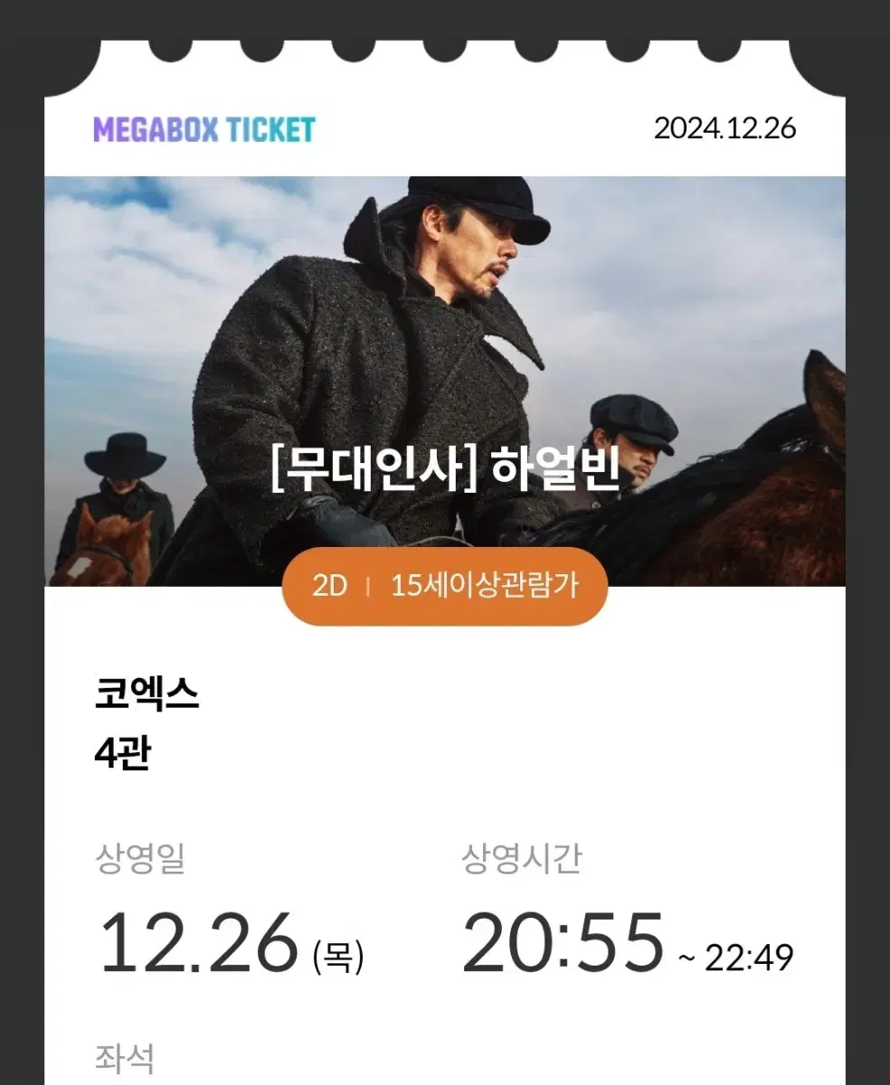The image size is (890, 1085).
Task: Tap the end time 22:49
Action: point(749,958)
